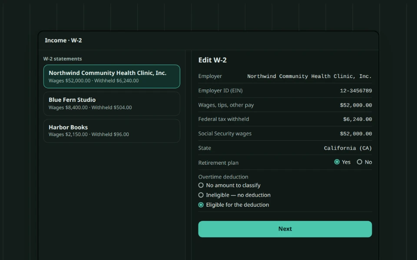The image size is (417, 260).
Task: Click the Retirement plan row label
Action: point(218,163)
